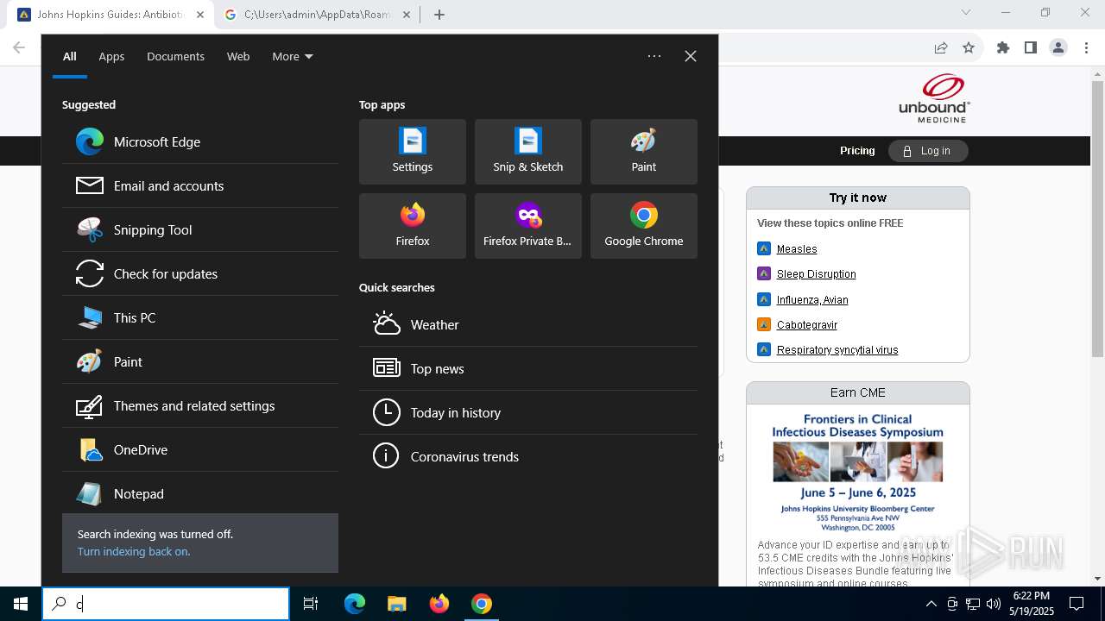Open Snip & Sketch tile in Top apps
1105x621 pixels.
point(527,151)
